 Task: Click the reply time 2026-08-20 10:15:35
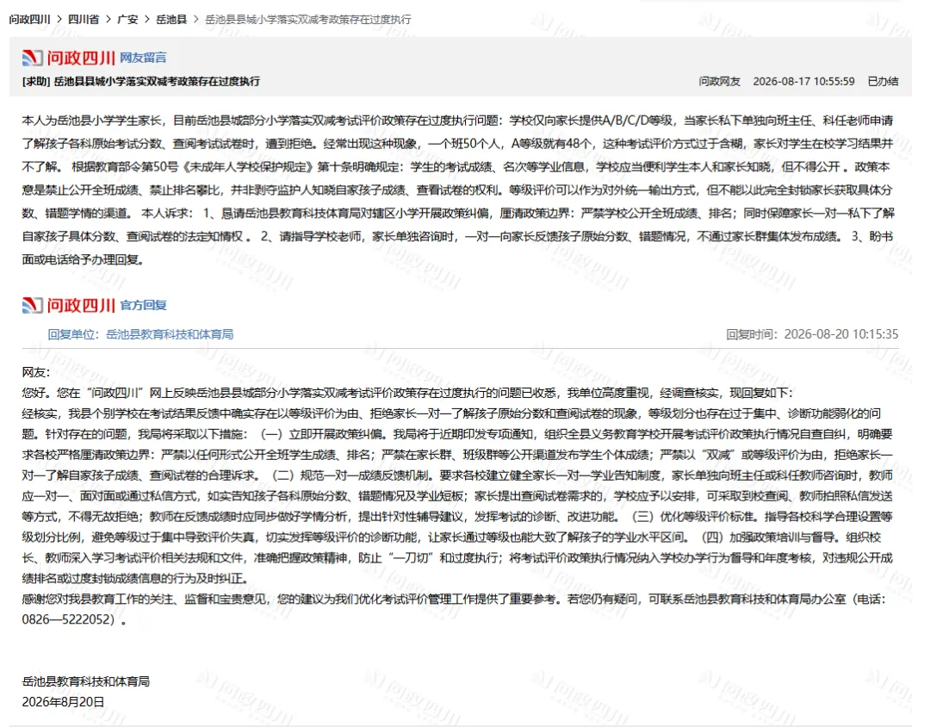click(x=841, y=334)
